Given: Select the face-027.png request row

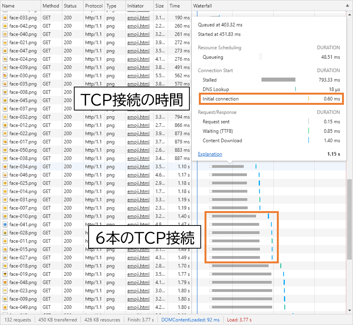Looking at the screenshot, I should tap(173, 258).
